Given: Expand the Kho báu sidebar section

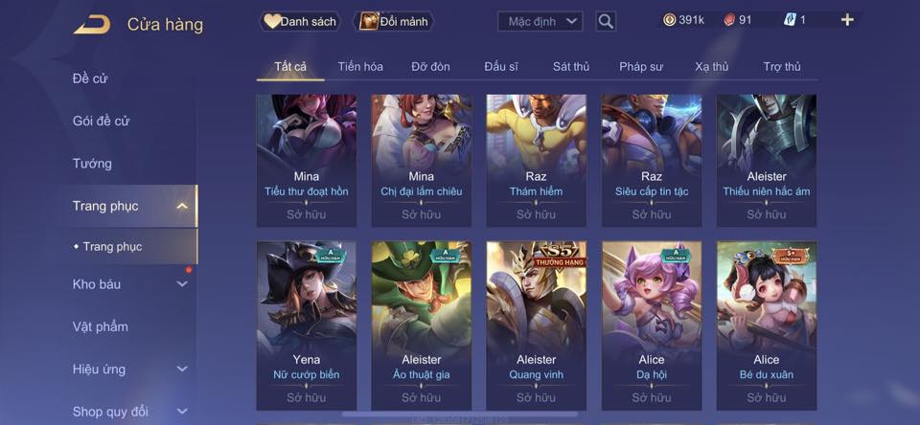Looking at the screenshot, I should (x=182, y=283).
